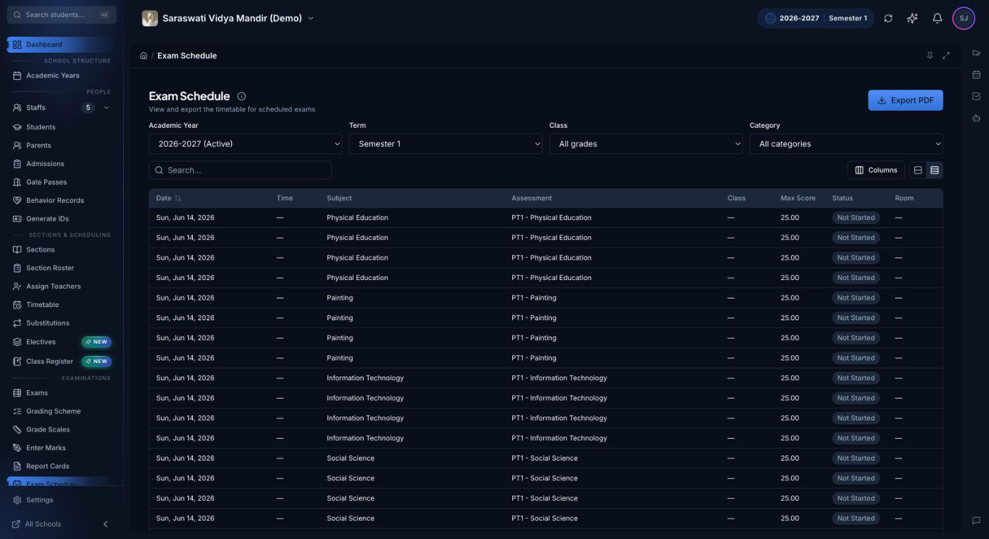Image resolution: width=989 pixels, height=539 pixels.
Task: Go to Dashboard in the sidebar
Action: [x=62, y=44]
